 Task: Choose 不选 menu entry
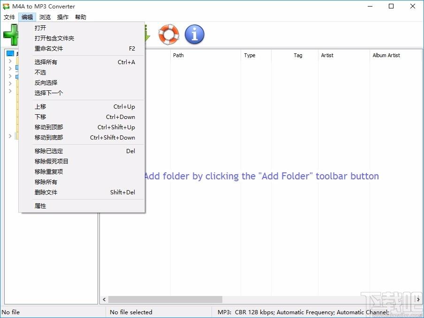[x=82, y=72]
